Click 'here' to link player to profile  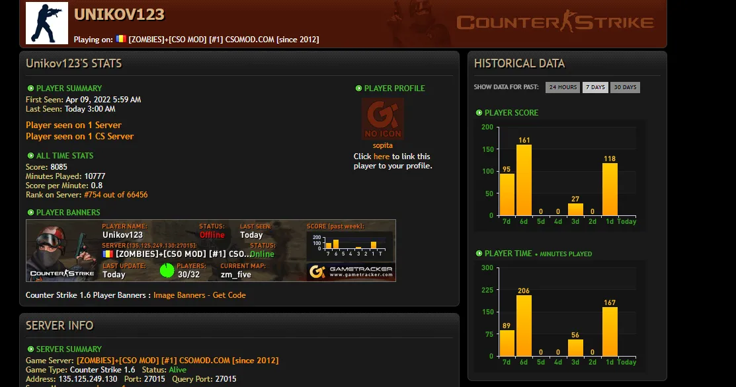(382, 157)
